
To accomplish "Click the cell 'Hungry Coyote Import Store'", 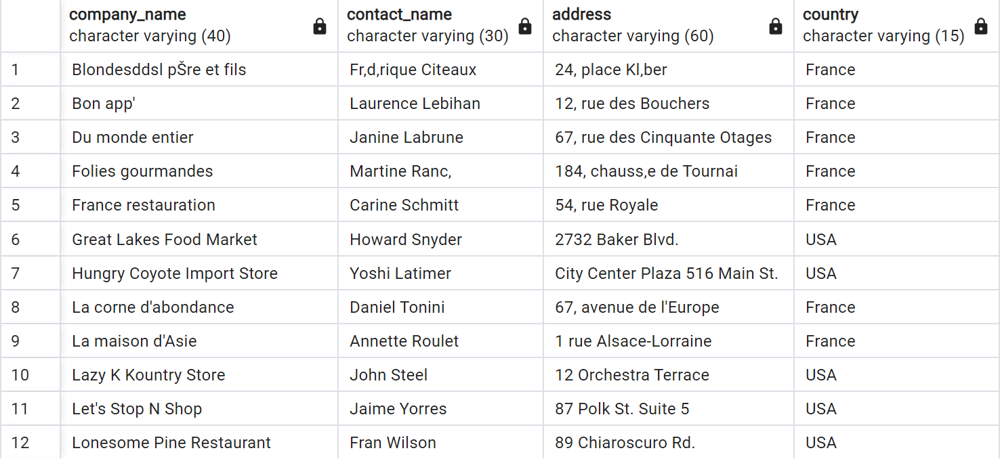I will (x=199, y=273).
